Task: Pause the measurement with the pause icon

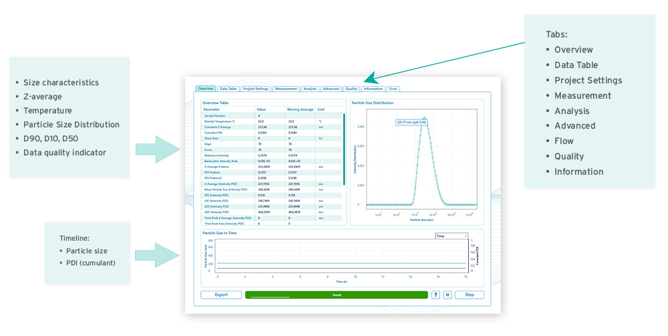Action: (x=448, y=295)
